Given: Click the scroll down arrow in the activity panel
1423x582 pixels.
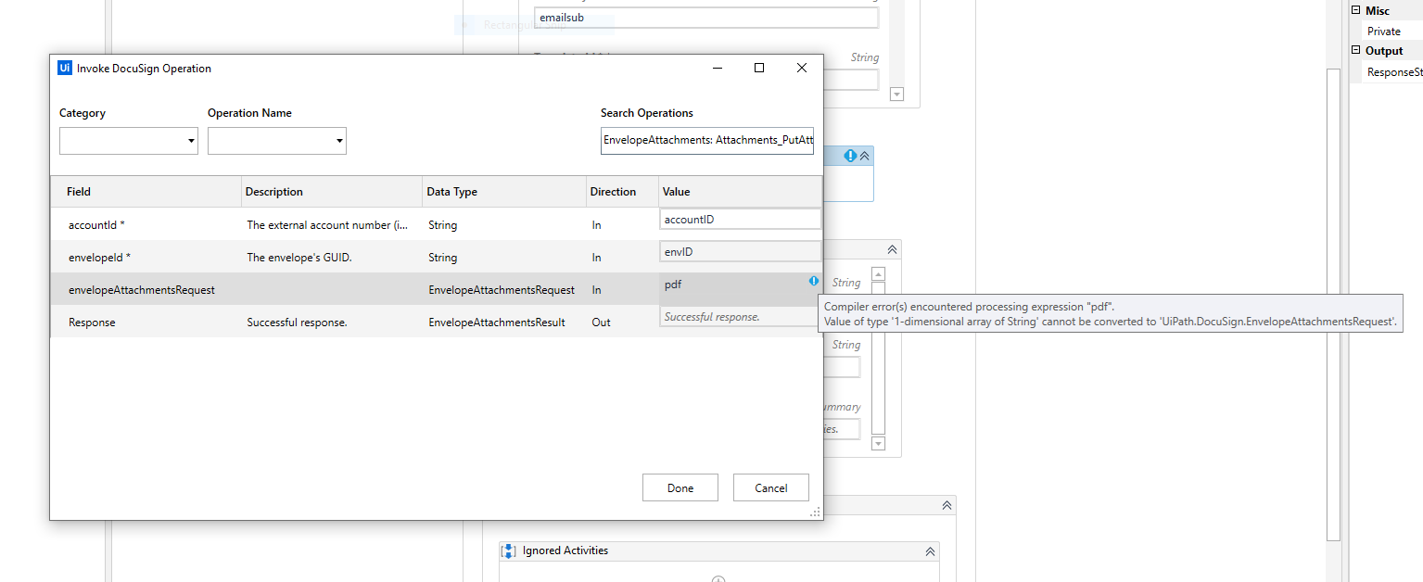Looking at the screenshot, I should (878, 444).
